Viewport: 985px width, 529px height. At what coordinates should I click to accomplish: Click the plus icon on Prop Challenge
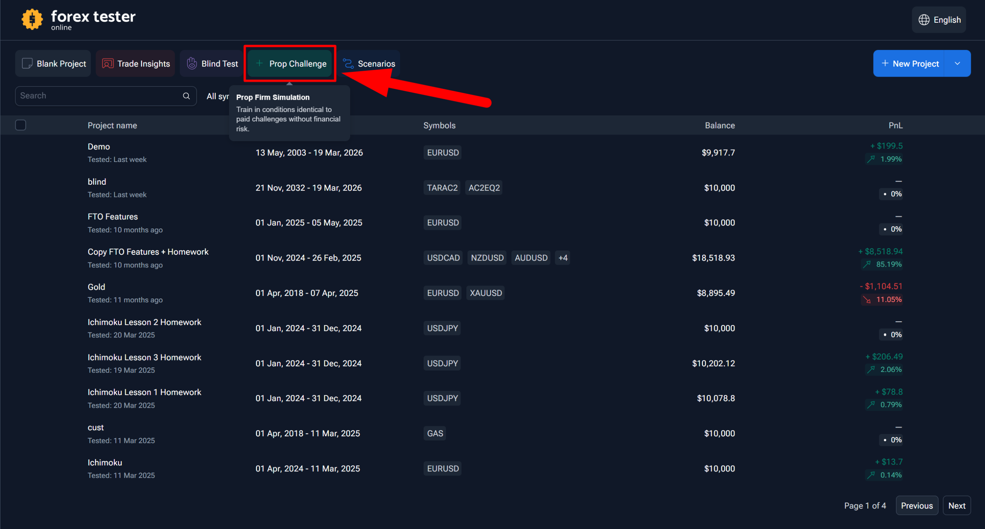[x=260, y=63]
